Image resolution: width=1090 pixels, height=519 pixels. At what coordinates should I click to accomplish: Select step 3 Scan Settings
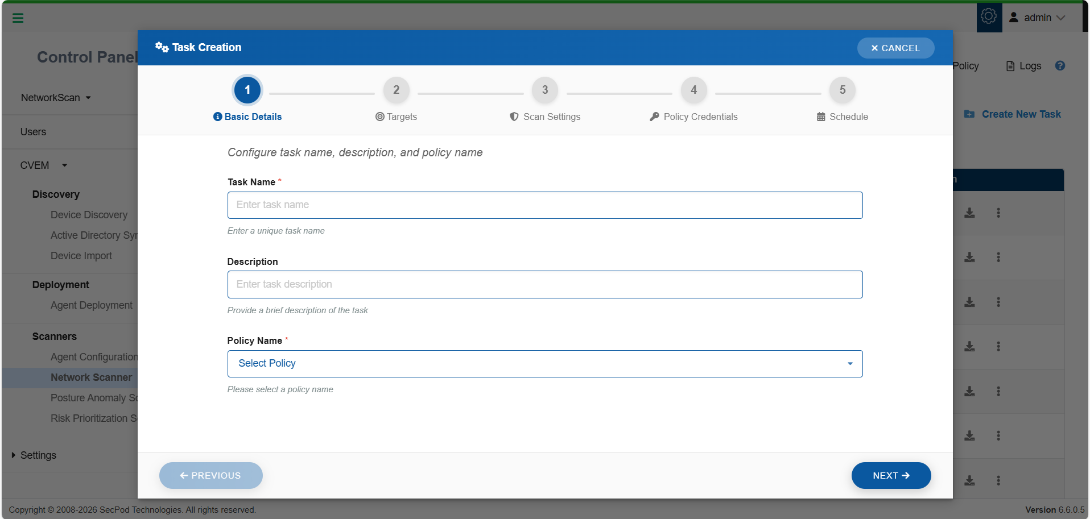click(x=544, y=90)
